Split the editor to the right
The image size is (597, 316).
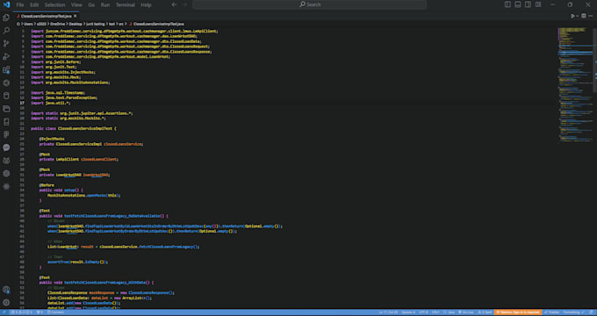click(x=583, y=16)
